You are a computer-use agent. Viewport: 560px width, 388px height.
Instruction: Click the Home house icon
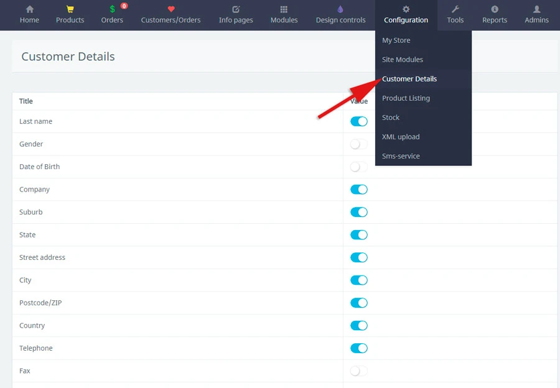29,9
